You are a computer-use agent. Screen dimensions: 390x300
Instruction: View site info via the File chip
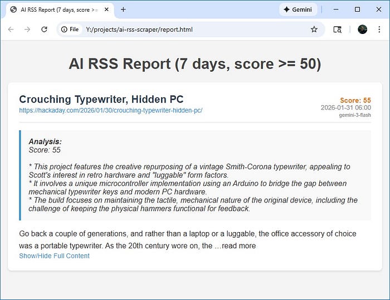(x=70, y=29)
